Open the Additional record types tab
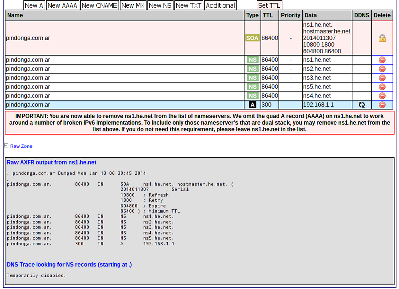Image resolution: width=399 pixels, height=289 pixels. point(220,5)
